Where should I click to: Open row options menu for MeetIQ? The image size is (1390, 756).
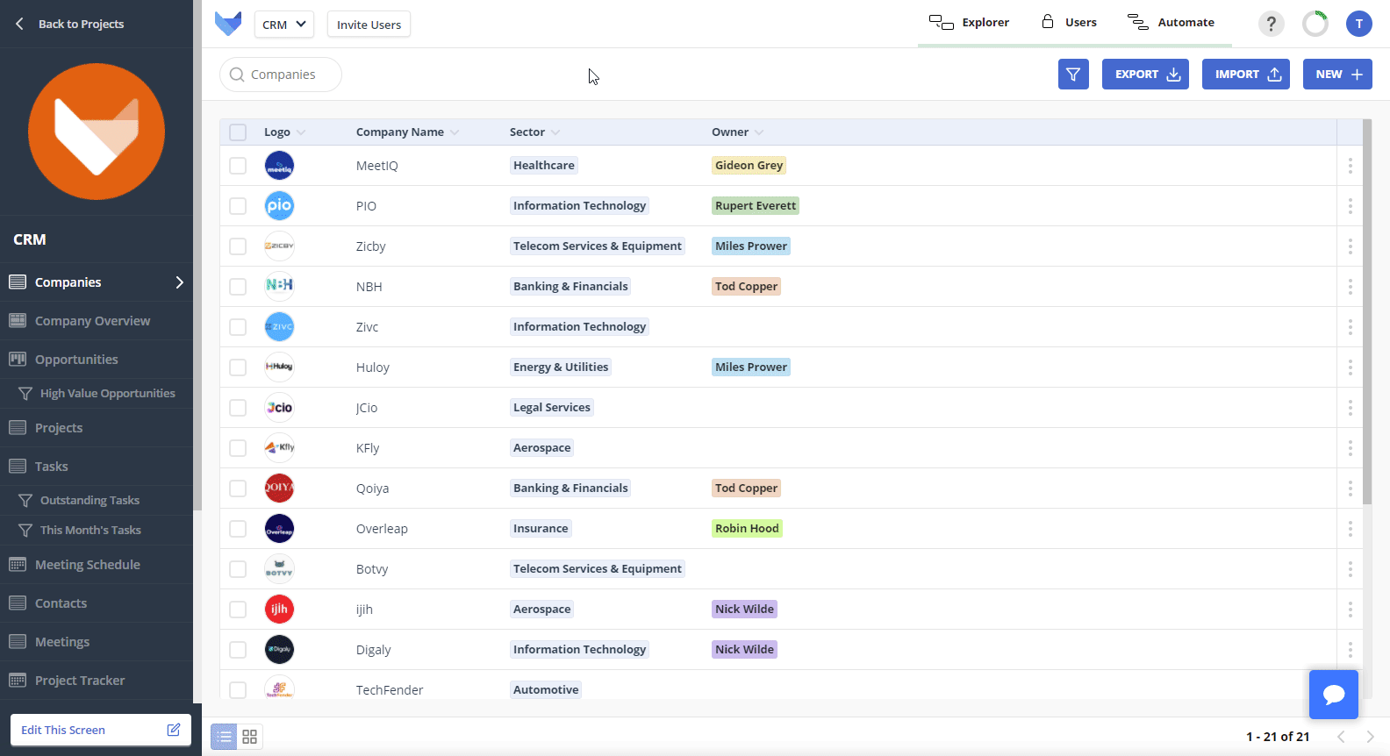1350,166
